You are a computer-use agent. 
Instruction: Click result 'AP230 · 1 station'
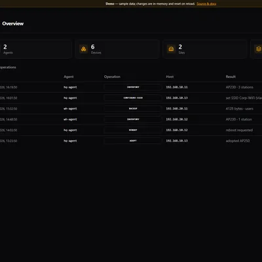coord(239,119)
